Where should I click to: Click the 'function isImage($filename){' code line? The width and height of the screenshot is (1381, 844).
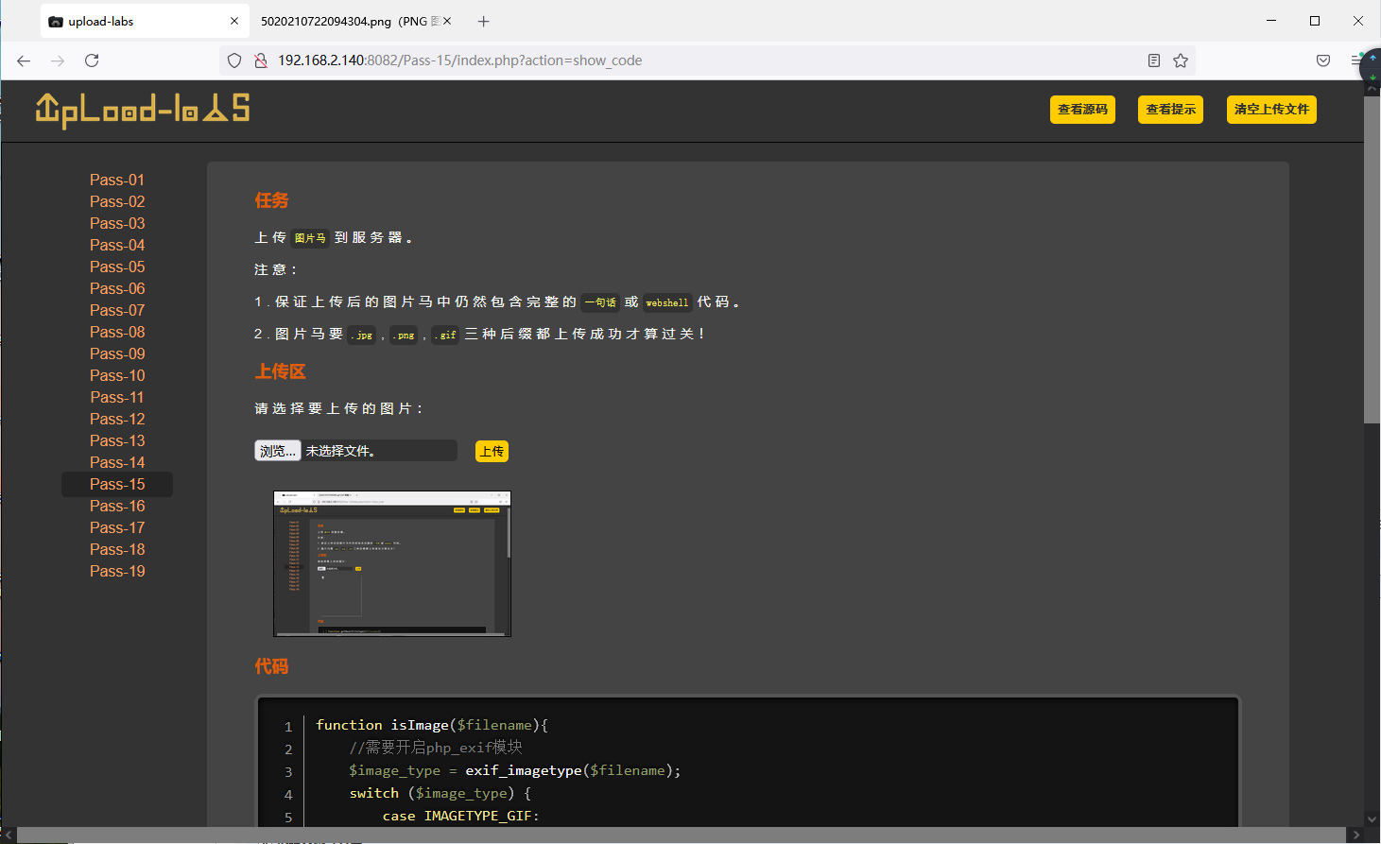(432, 725)
